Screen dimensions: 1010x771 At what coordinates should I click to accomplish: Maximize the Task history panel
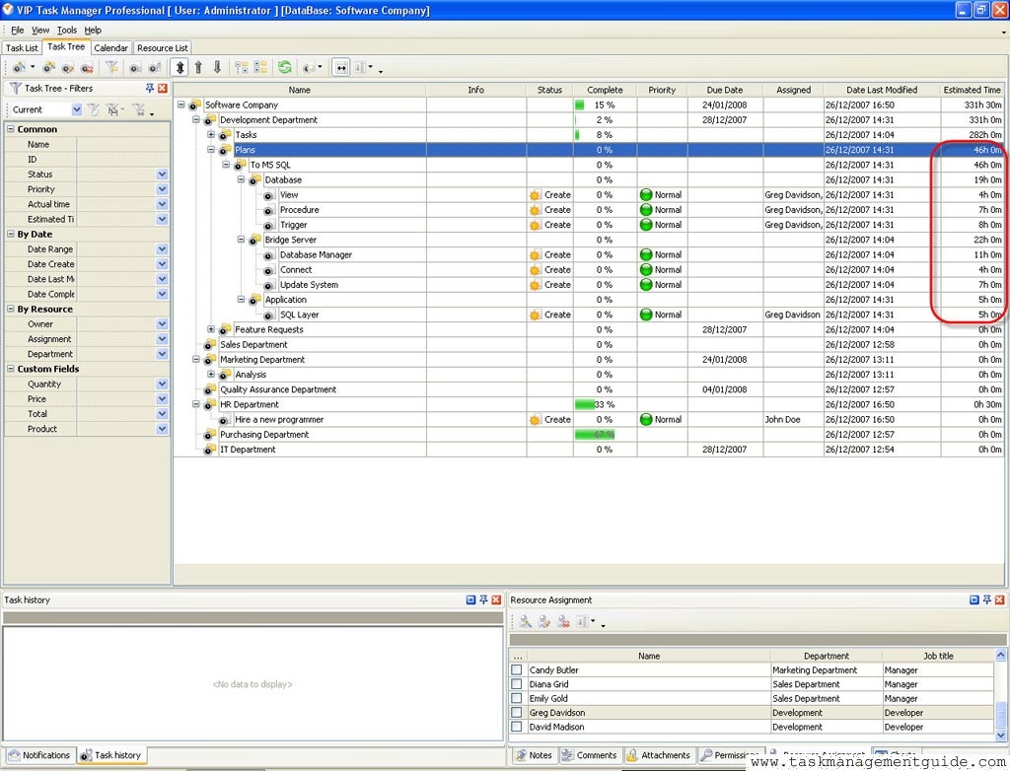pyautogui.click(x=470, y=599)
